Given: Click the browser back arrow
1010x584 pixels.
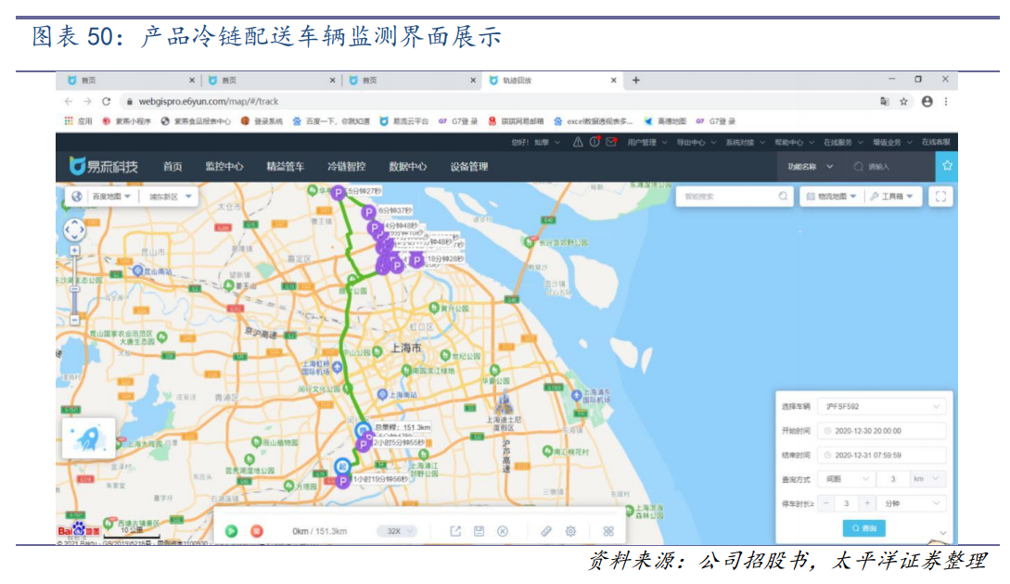Looking at the screenshot, I should 69,102.
